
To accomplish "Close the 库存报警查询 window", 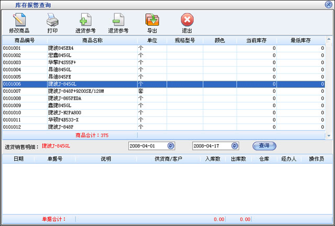I will (x=328, y=4).
